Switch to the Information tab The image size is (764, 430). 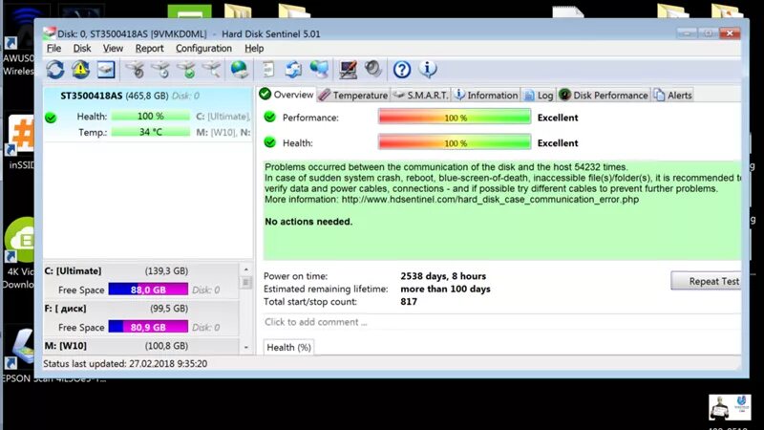pyautogui.click(x=486, y=95)
